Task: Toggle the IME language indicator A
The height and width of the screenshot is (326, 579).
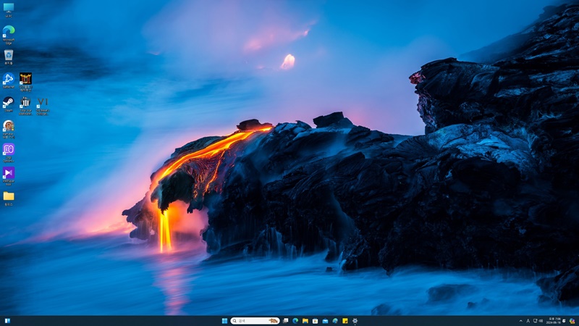Action: (x=528, y=321)
